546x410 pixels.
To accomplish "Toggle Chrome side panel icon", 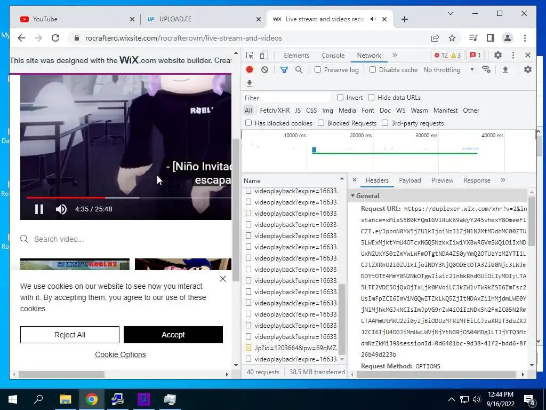I will pyautogui.click(x=491, y=38).
